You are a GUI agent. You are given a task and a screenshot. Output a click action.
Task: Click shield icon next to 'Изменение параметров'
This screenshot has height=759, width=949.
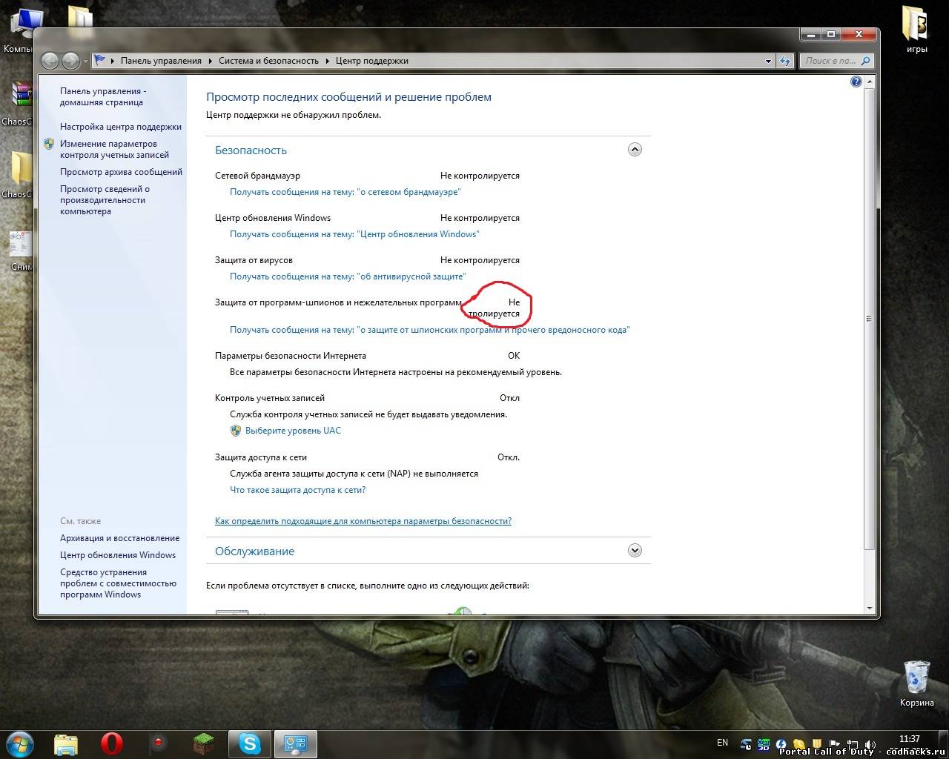(49, 144)
